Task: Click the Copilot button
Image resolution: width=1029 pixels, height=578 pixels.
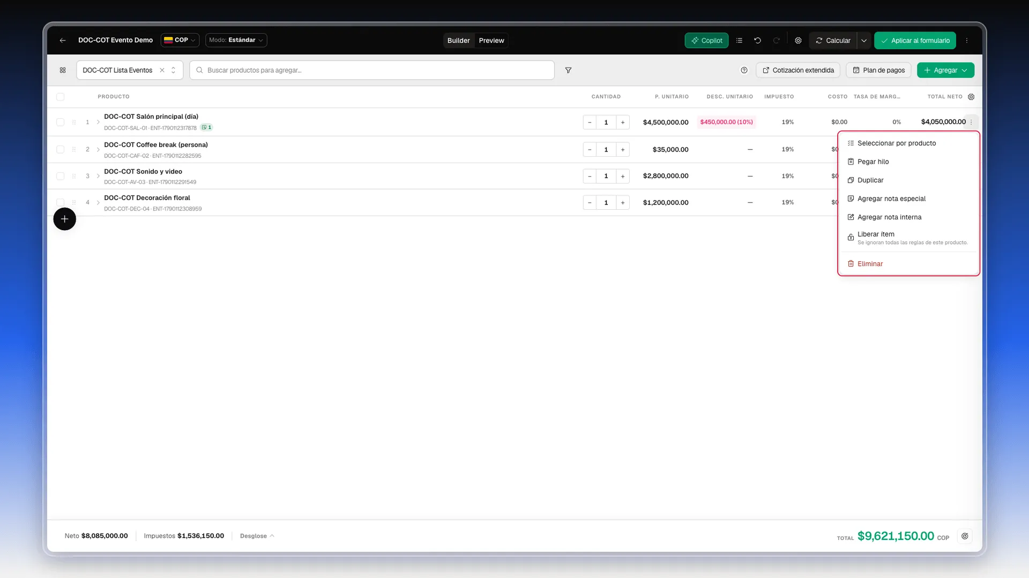Action: point(706,40)
